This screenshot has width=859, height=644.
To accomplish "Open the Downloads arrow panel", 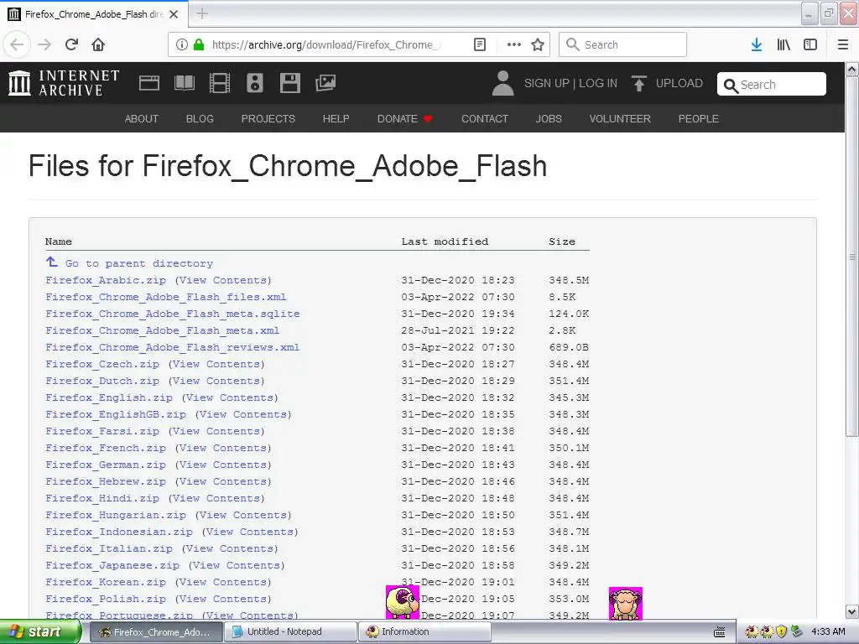I will [757, 44].
